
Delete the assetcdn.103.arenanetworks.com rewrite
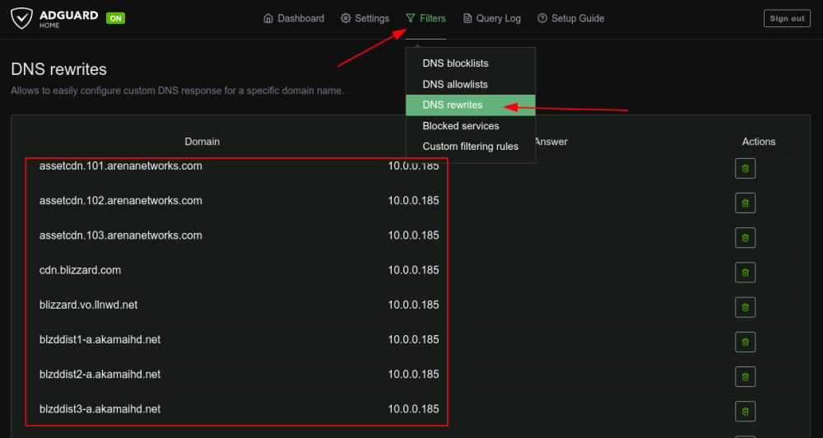click(745, 237)
